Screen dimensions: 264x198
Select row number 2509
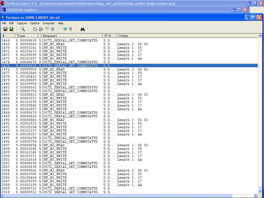point(6,188)
